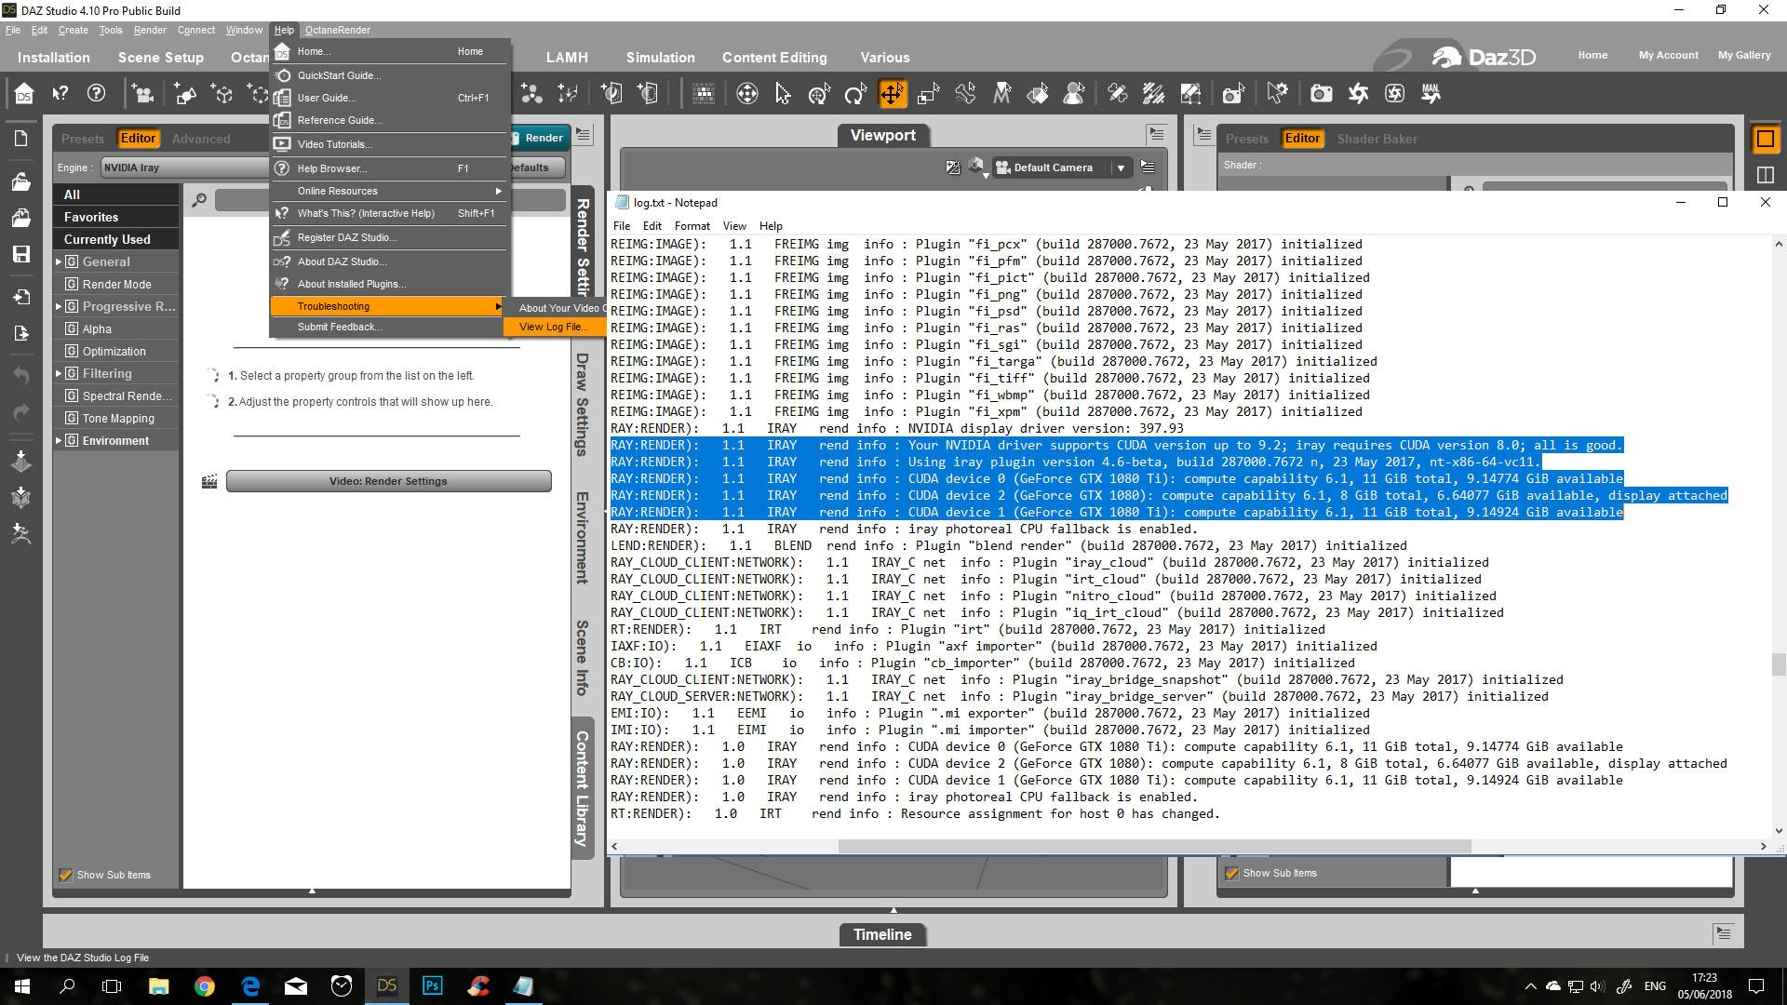Select the Rotate tool icon
The width and height of the screenshot is (1787, 1005).
(x=854, y=94)
